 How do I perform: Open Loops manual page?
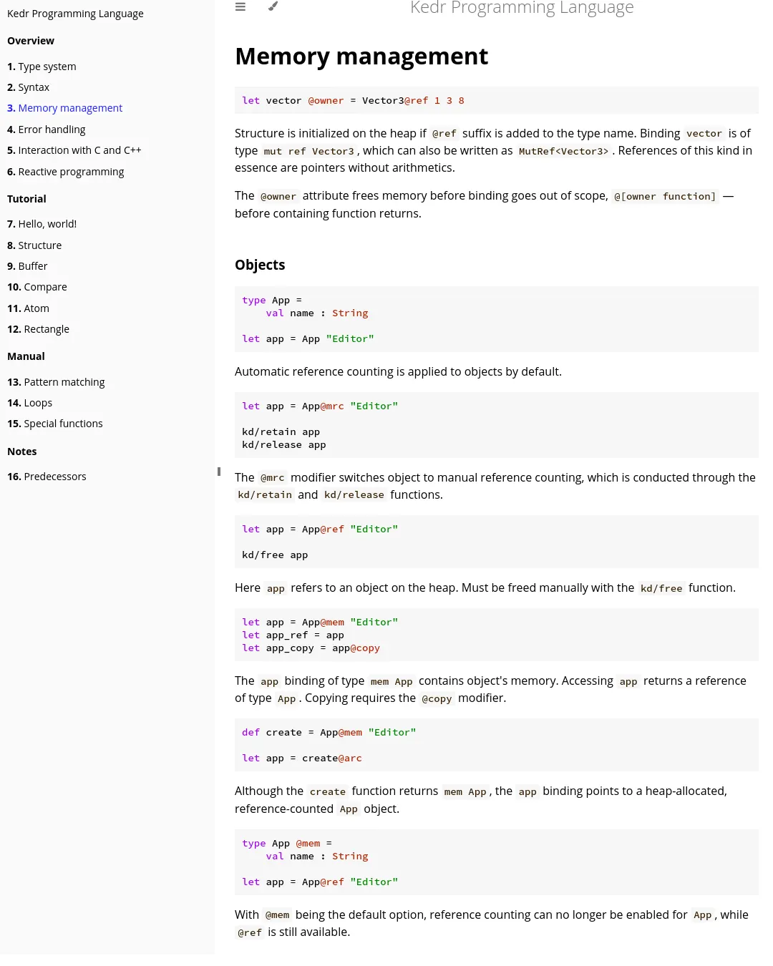point(29,403)
